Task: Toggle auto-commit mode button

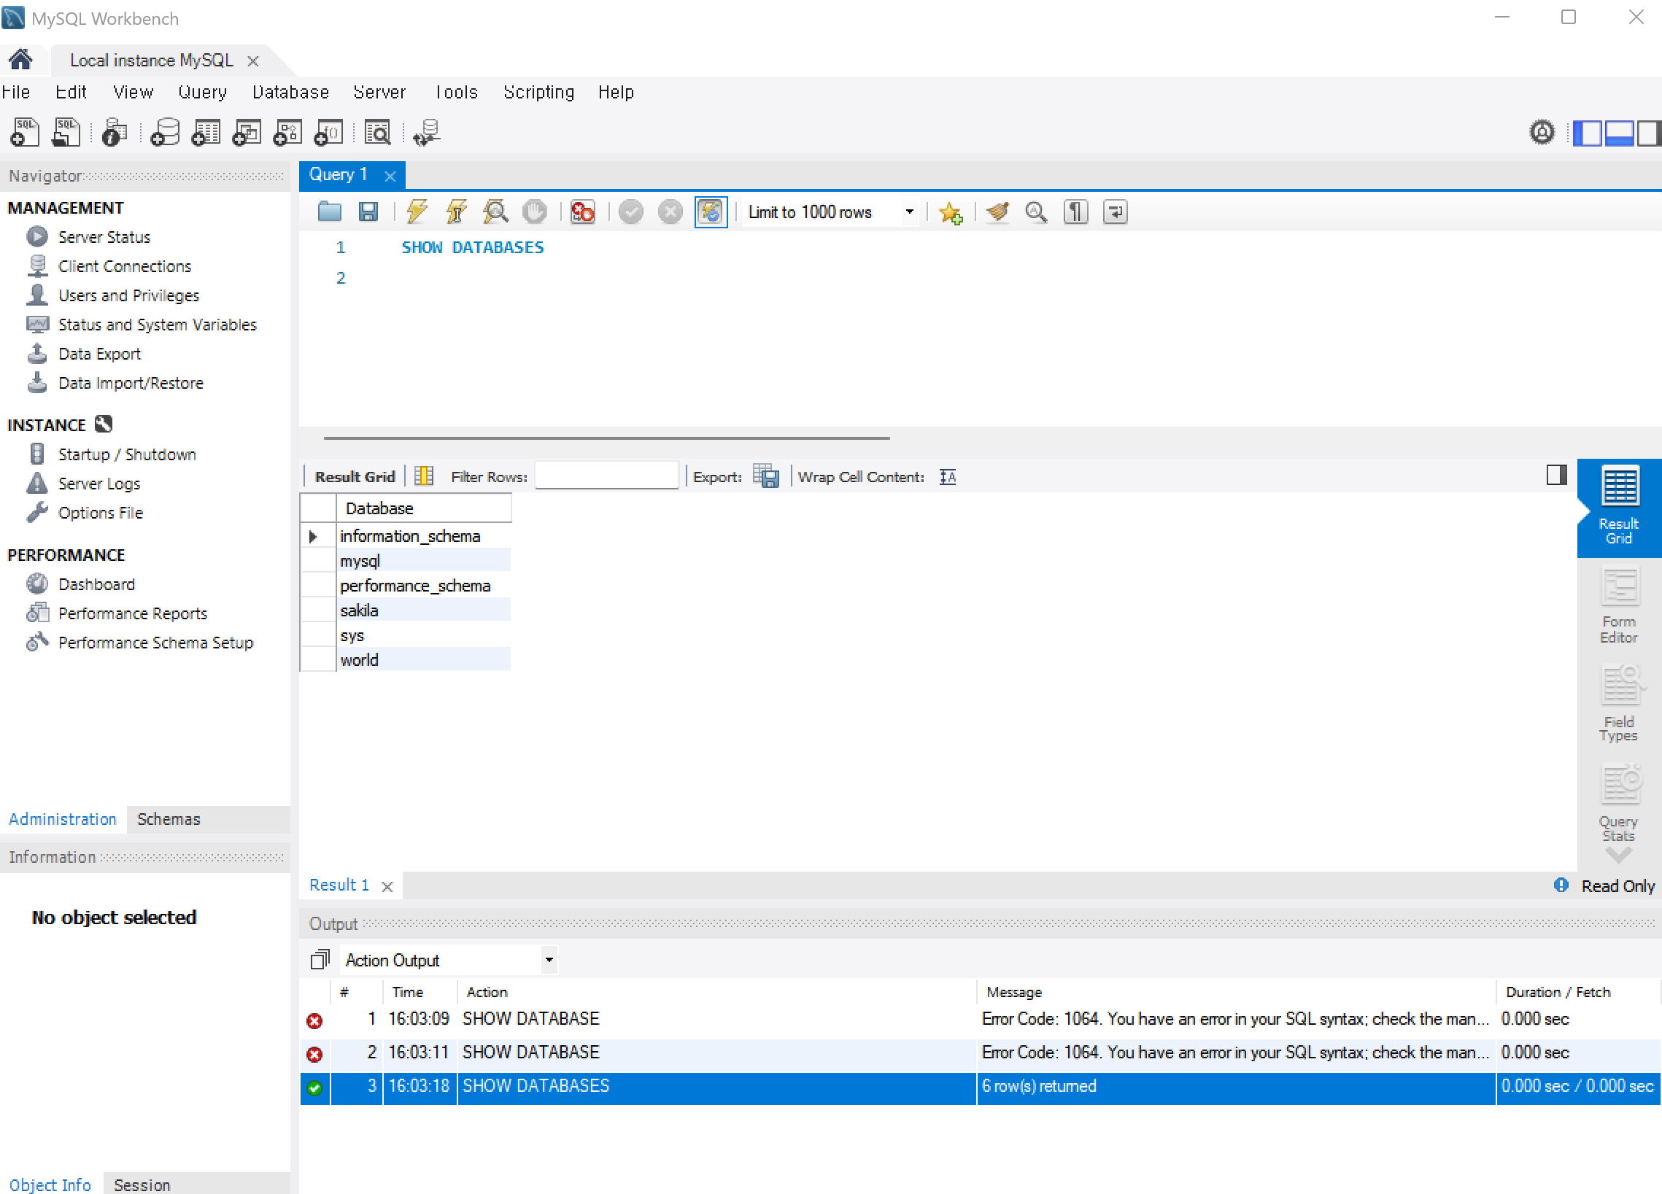Action: point(710,212)
